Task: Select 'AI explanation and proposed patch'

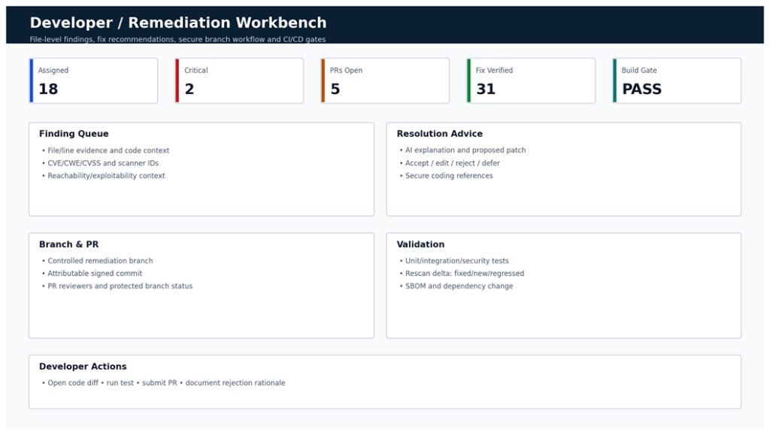Action: click(465, 150)
